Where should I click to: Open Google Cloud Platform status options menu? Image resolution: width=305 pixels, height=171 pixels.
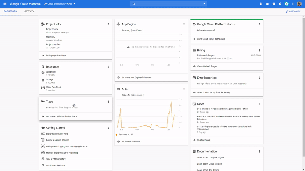(260, 24)
